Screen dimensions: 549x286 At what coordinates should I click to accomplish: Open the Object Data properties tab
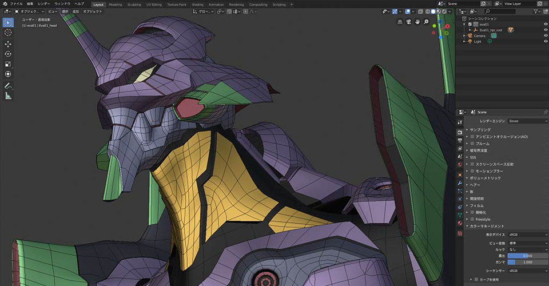[x=460, y=215]
